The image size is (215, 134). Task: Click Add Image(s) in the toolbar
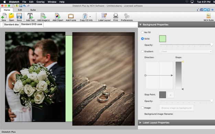(44, 17)
